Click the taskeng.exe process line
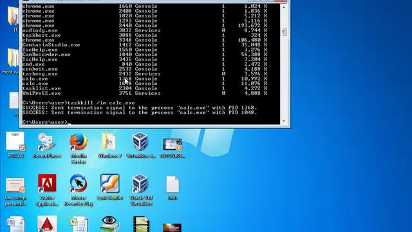The width and height of the screenshot is (412, 232). point(145,73)
